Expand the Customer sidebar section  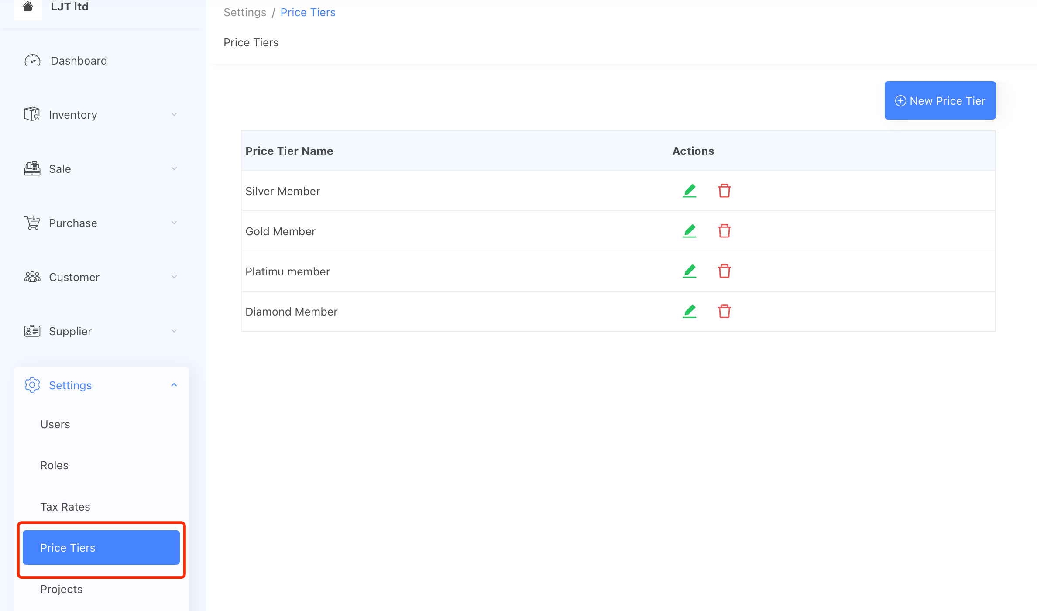tap(174, 277)
